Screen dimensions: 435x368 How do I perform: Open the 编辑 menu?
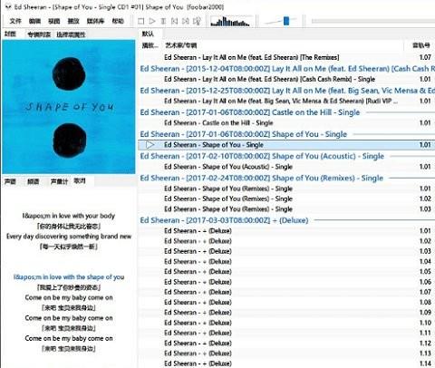pos(34,21)
